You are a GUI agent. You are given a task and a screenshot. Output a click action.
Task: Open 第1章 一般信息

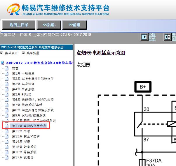coord(23,73)
